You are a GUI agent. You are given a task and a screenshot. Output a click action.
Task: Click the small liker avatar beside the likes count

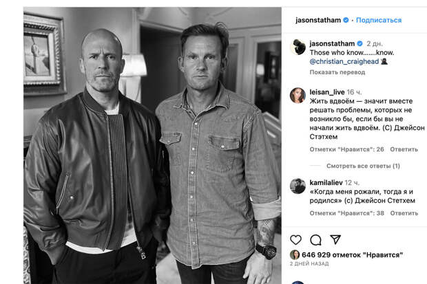click(x=295, y=255)
